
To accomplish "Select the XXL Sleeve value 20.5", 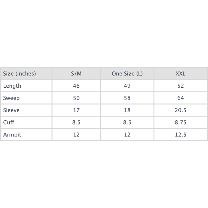I will pos(180,110).
